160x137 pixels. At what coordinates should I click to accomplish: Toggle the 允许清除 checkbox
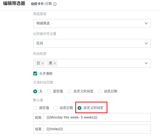coord(35,73)
